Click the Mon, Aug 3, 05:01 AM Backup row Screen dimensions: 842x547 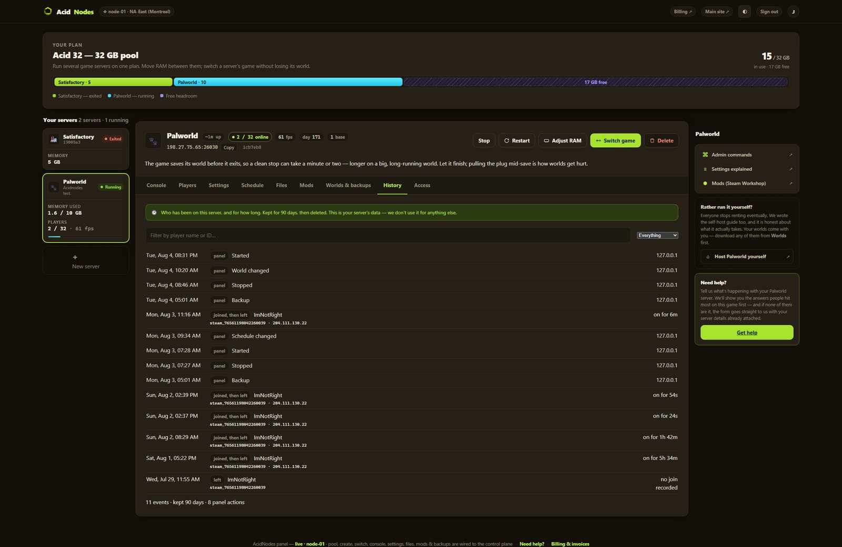point(412,380)
